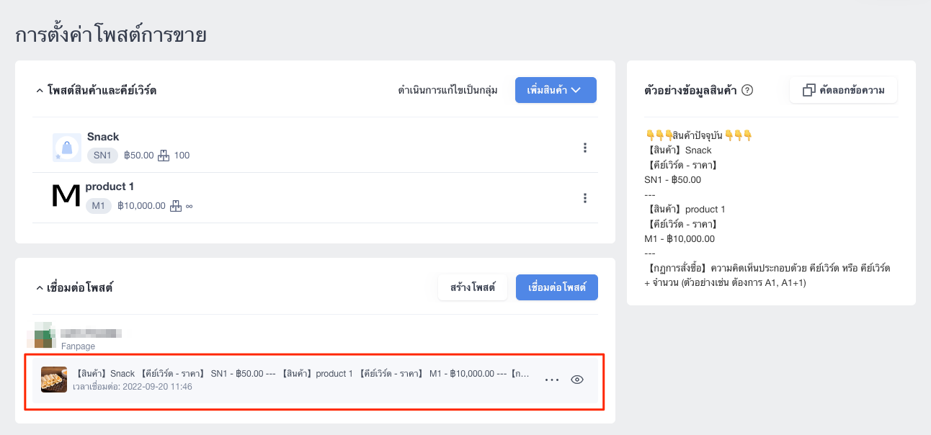Click the M logo of product 1
This screenshot has width=931, height=435.
pyautogui.click(x=66, y=196)
